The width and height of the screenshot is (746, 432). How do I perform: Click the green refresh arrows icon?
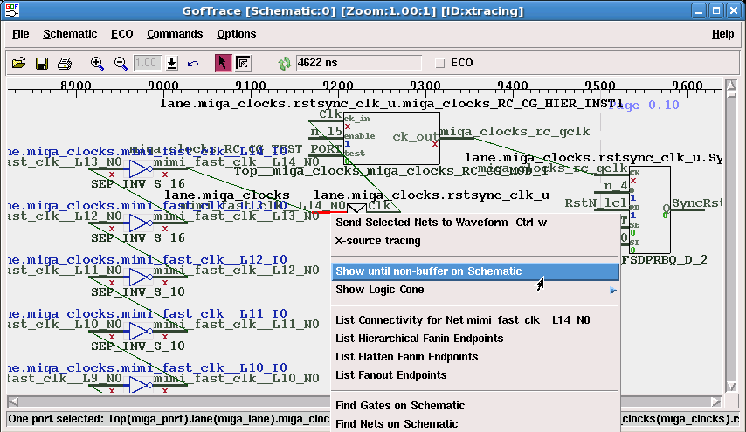pos(284,63)
